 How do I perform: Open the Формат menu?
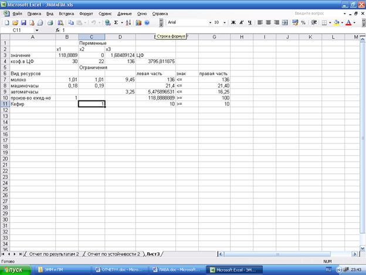85,12
